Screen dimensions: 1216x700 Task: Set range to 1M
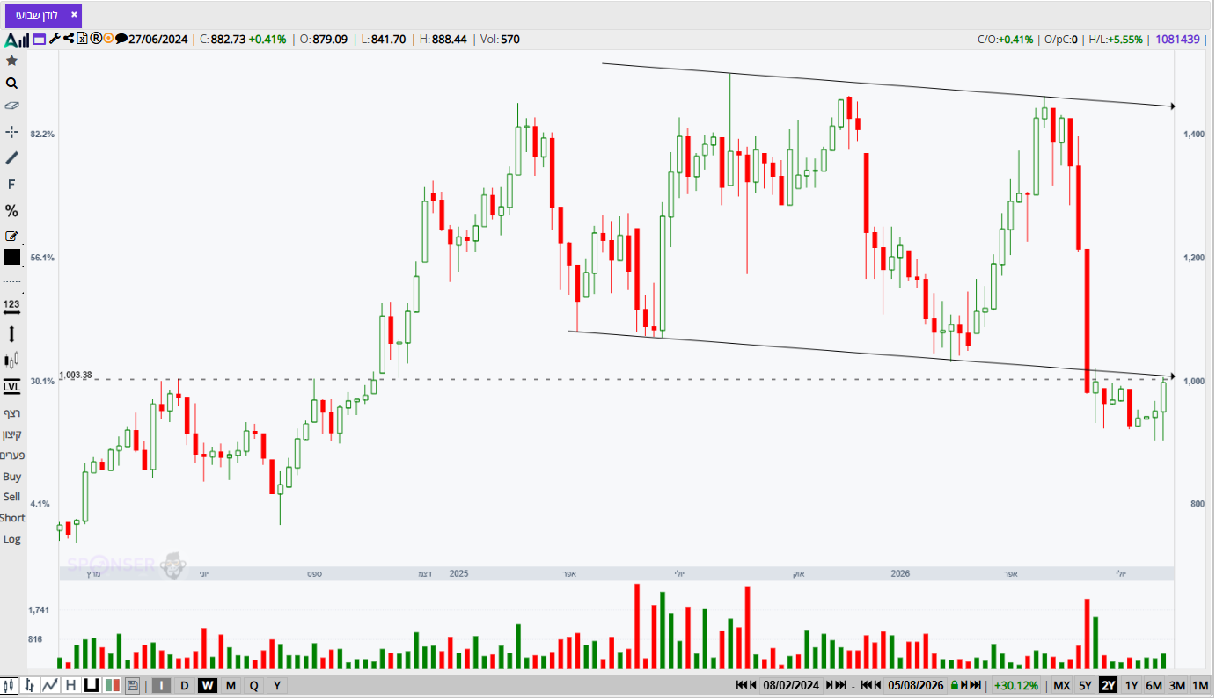(x=1200, y=685)
